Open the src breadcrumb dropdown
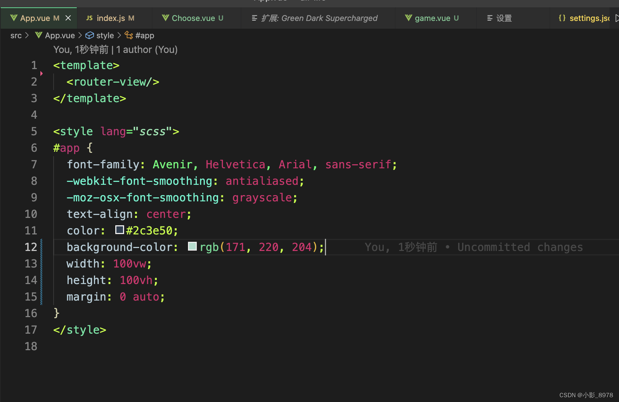The height and width of the screenshot is (402, 619). 16,35
